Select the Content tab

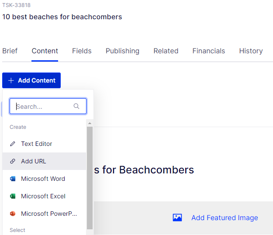coord(45,51)
